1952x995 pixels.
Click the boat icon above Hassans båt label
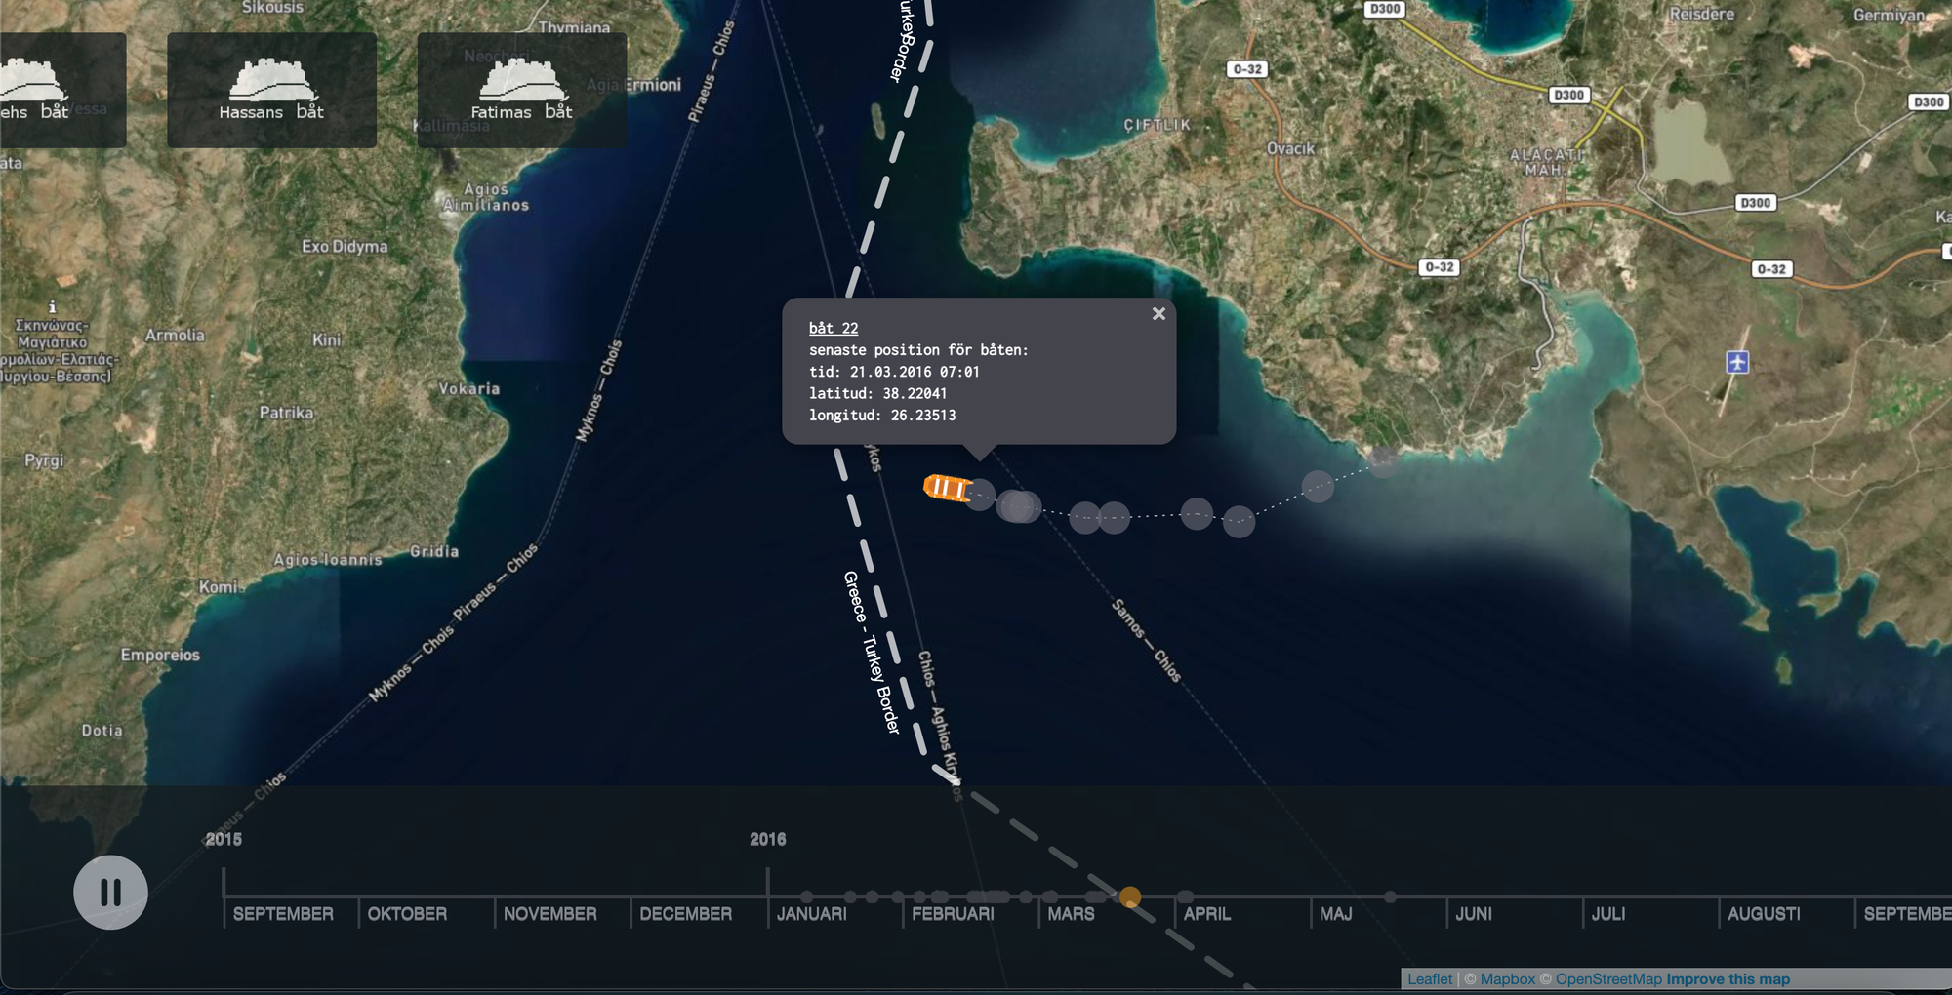click(271, 79)
